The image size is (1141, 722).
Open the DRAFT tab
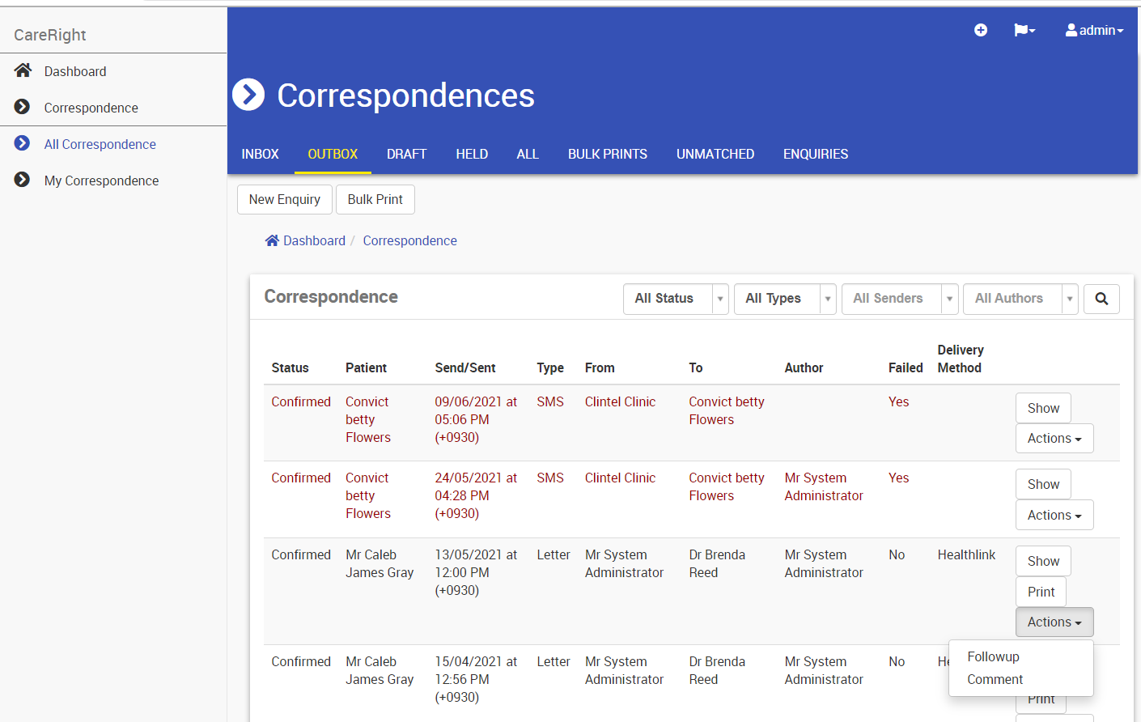point(406,154)
